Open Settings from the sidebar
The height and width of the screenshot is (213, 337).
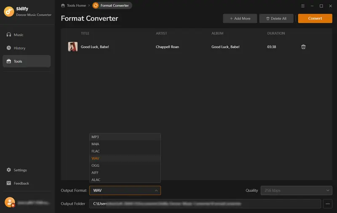(27, 170)
